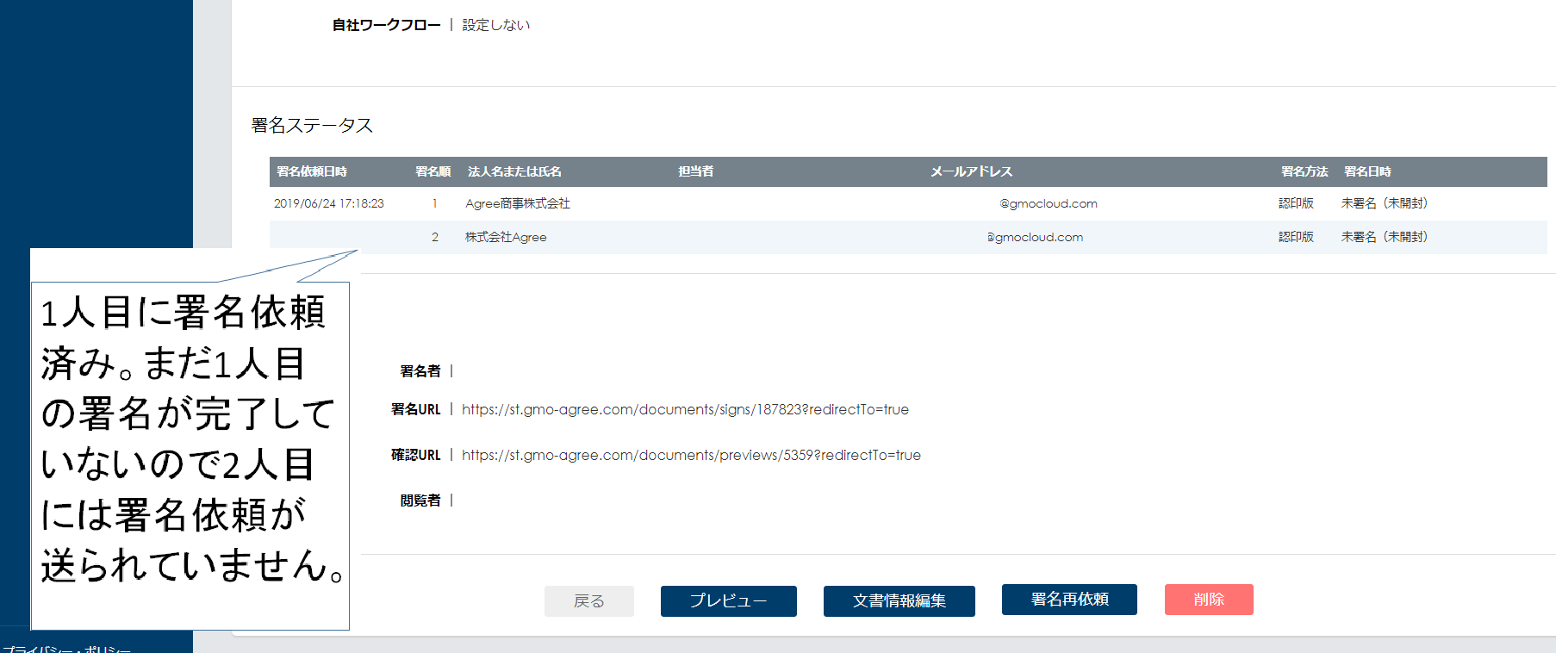Click the 担当者 column header
This screenshot has width=1556, height=653.
point(695,171)
